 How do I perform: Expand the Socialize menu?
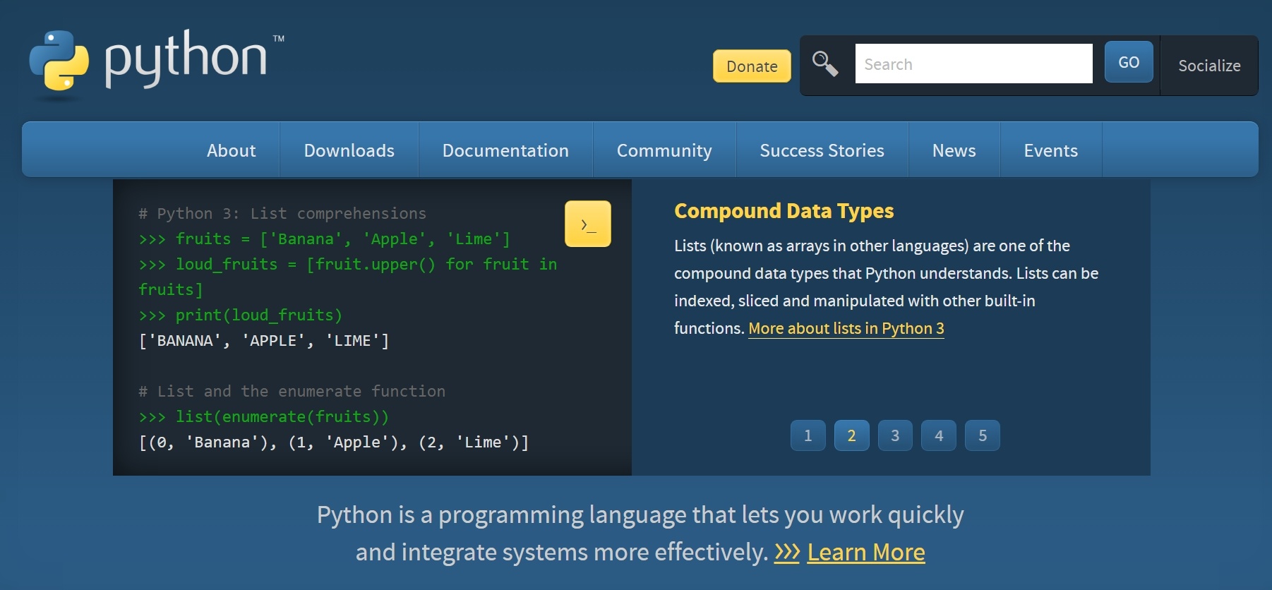(1208, 66)
